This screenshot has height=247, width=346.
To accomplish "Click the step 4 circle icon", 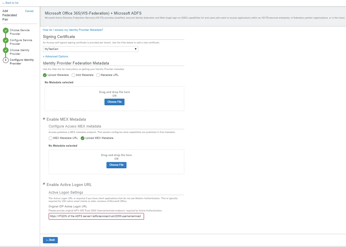I will tap(5, 60).
